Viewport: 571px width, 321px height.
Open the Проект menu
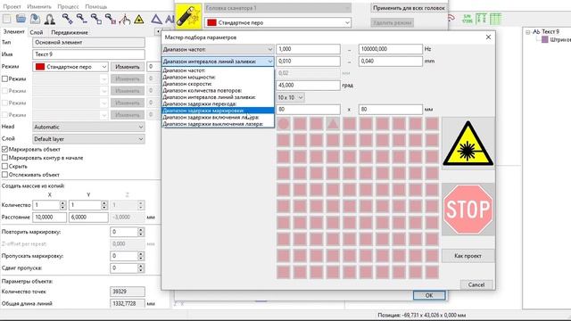[x=12, y=6]
